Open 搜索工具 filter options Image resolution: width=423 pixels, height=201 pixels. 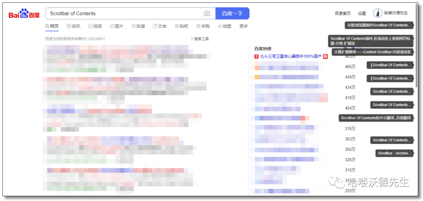tap(200, 39)
